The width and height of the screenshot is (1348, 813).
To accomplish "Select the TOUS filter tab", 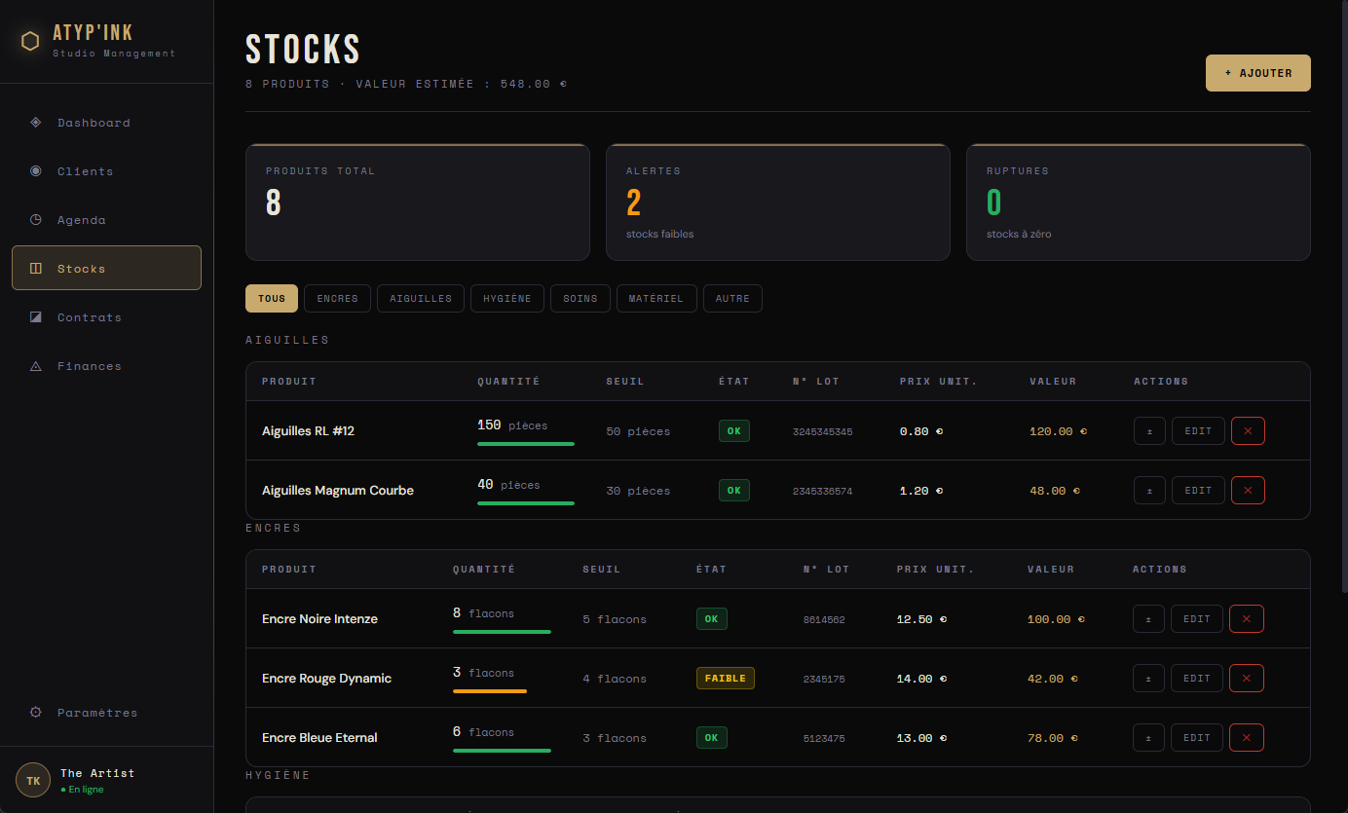I will (x=272, y=298).
